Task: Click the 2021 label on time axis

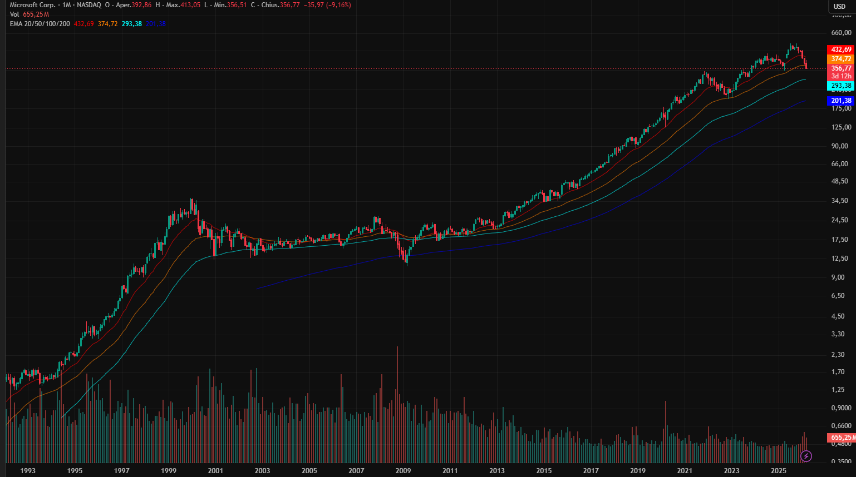Action: (x=685, y=471)
